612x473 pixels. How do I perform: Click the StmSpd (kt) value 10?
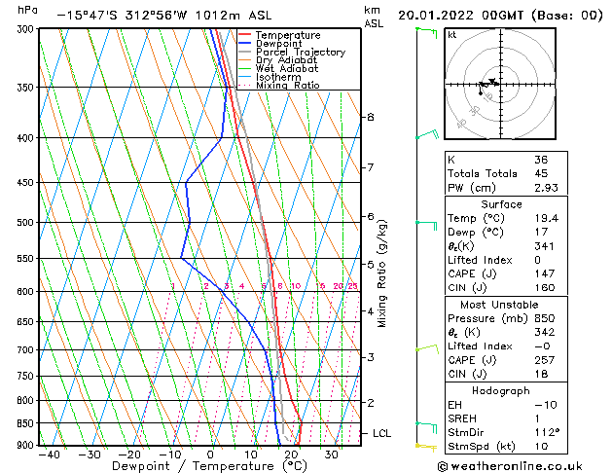541,446
